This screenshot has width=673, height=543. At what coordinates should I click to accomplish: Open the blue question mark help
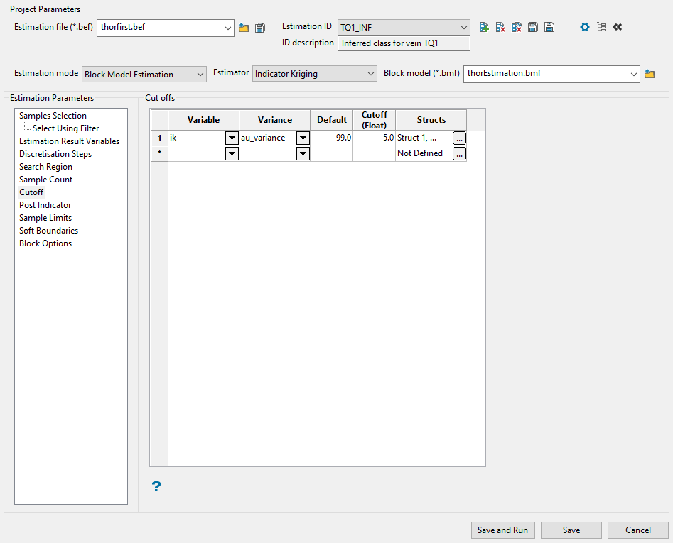[156, 486]
